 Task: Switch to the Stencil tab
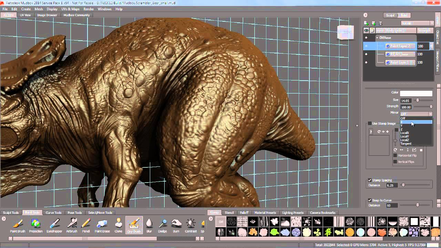[x=229, y=213]
